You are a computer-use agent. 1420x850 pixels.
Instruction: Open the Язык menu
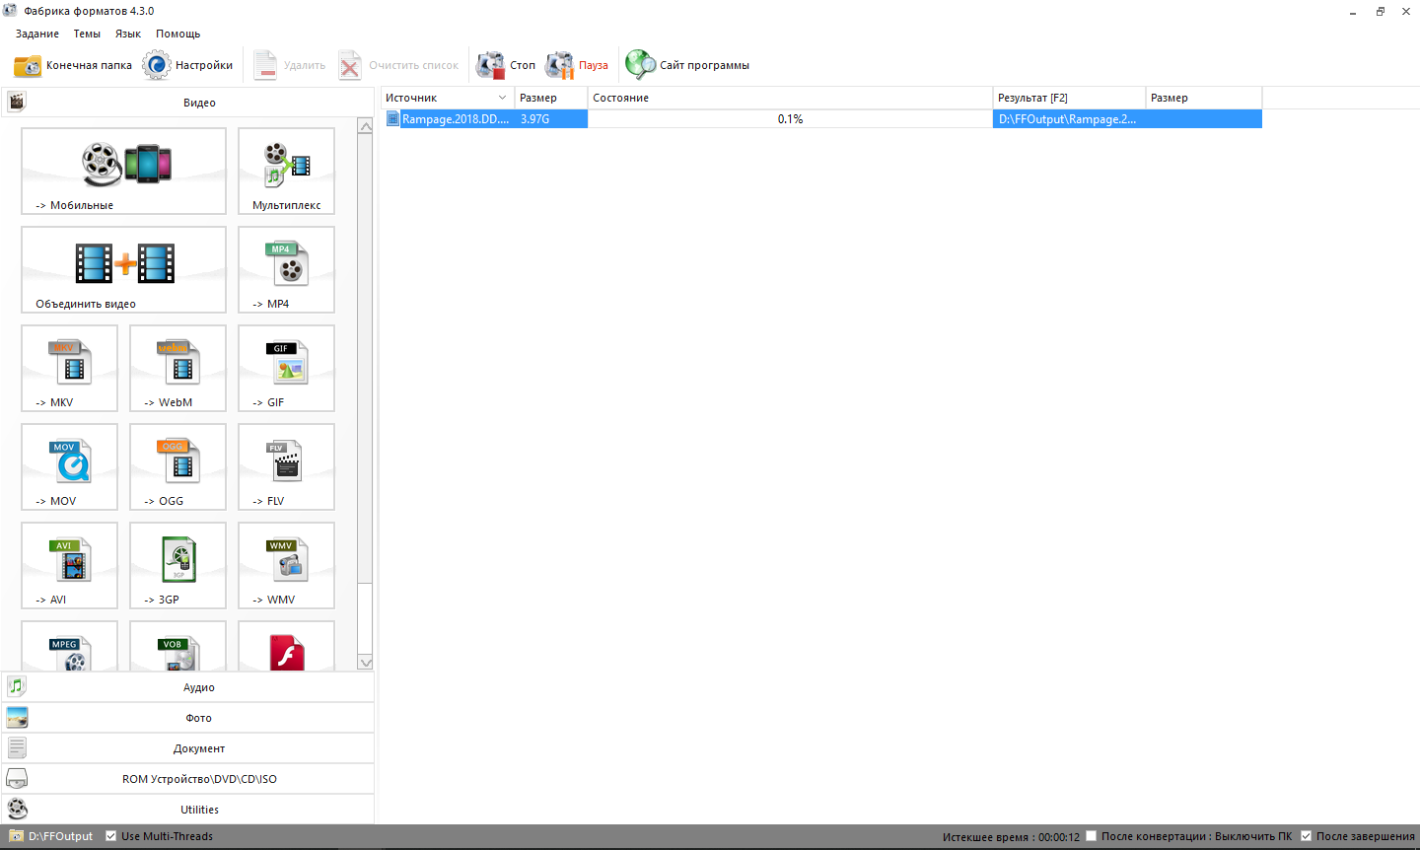[128, 34]
